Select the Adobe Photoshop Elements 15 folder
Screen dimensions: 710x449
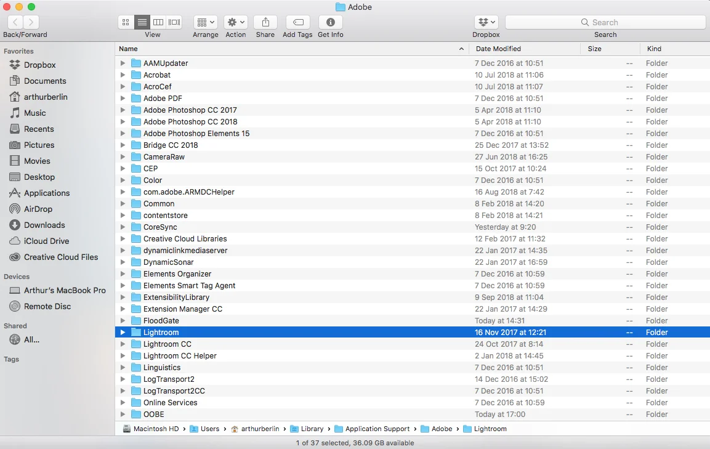[413, 133]
